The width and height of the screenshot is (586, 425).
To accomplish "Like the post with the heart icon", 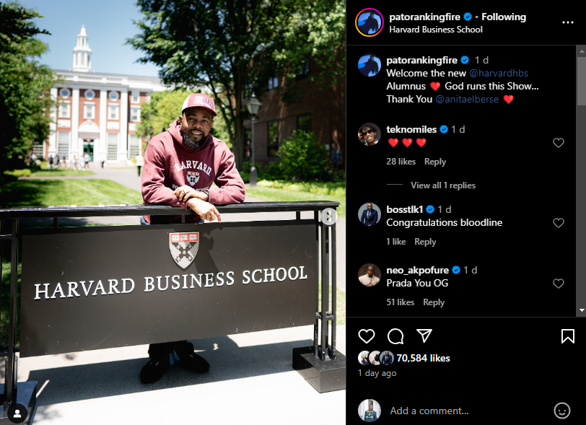I will [367, 336].
